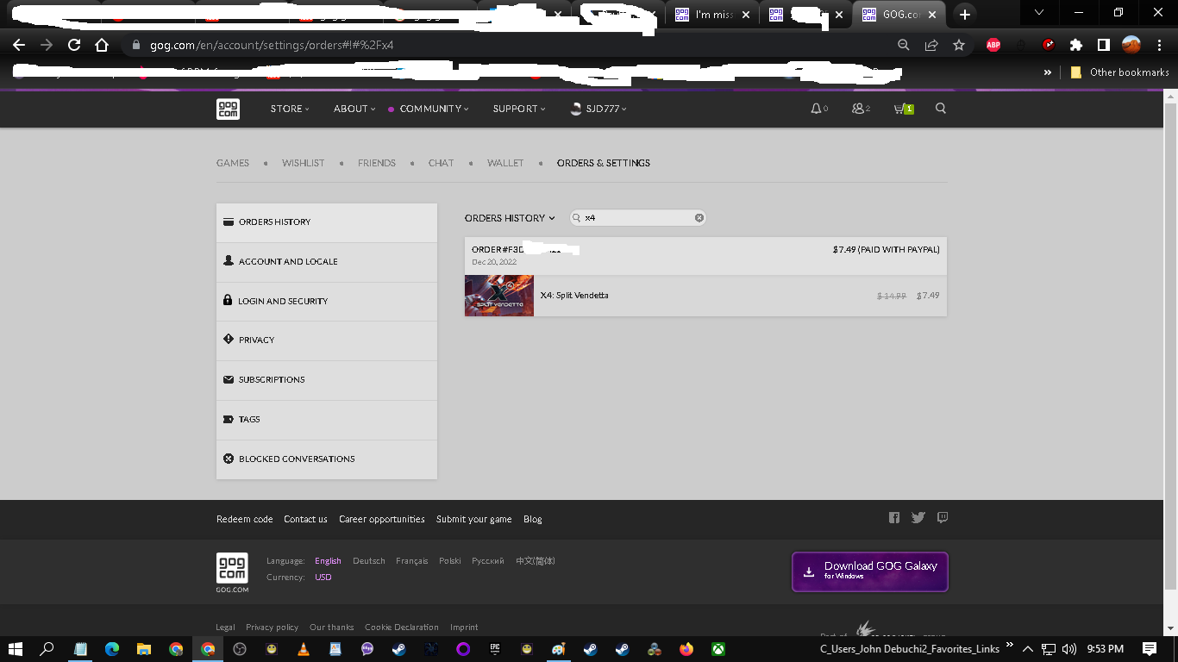Open the Chrome profile avatar
1178x662 pixels.
click(x=1131, y=45)
